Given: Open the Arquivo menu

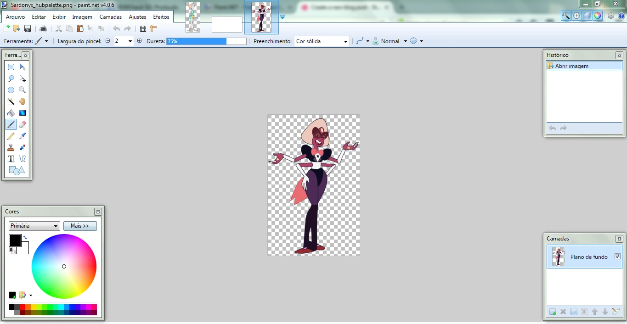Looking at the screenshot, I should click(x=16, y=17).
